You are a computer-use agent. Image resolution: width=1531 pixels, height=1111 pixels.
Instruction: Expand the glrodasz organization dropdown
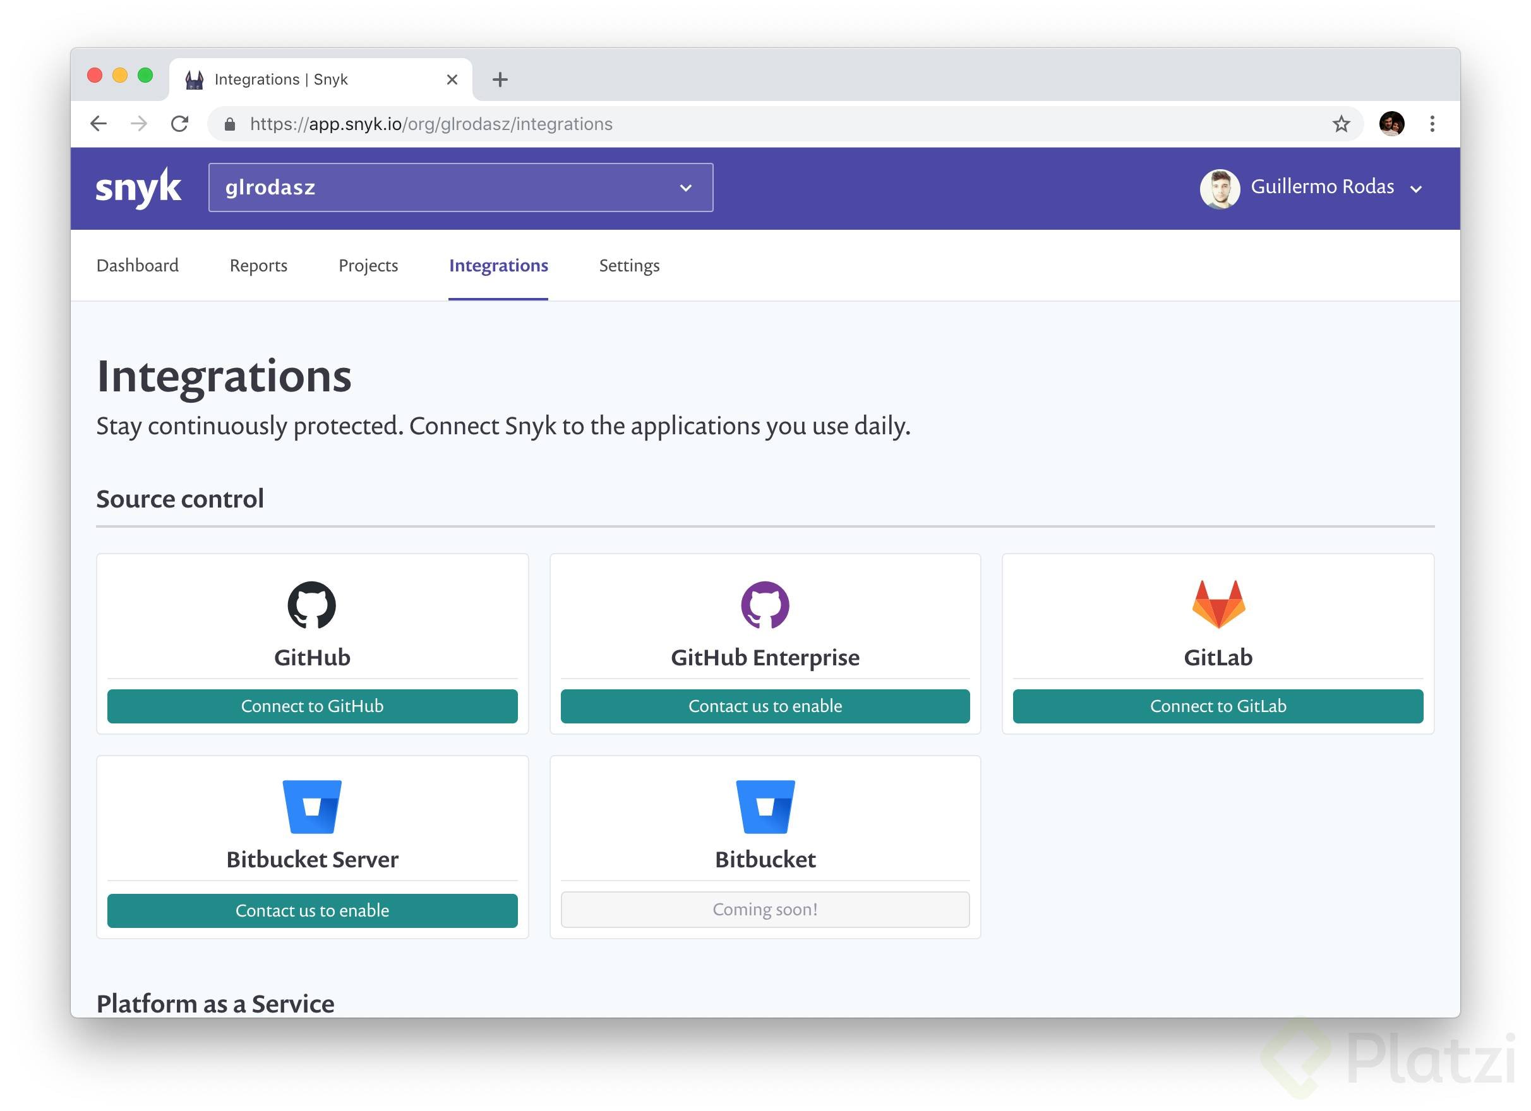[x=460, y=187]
